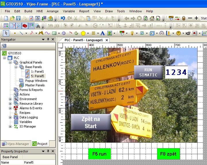Click the Simulation lightning build icon
207x165 pixels.
50,18
